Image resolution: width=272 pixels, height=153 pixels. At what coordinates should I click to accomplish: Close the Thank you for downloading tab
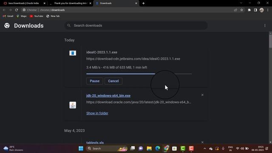tap(91, 3)
